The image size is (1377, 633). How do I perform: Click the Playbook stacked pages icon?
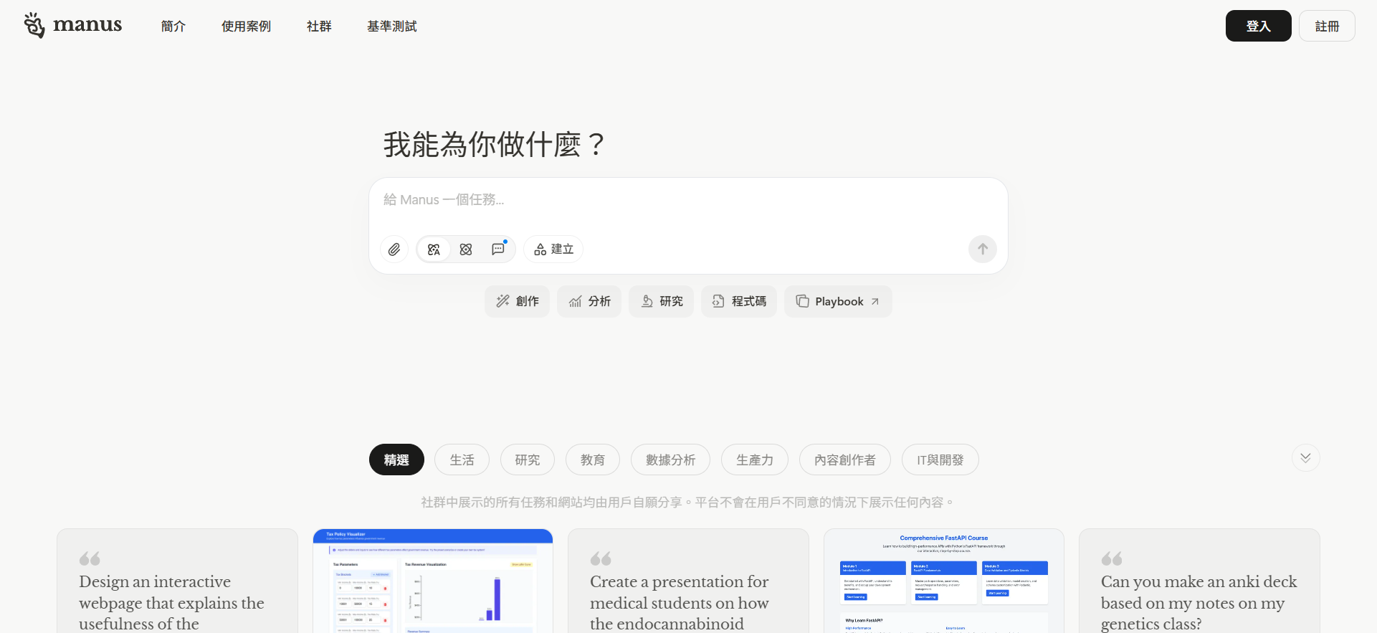point(803,301)
